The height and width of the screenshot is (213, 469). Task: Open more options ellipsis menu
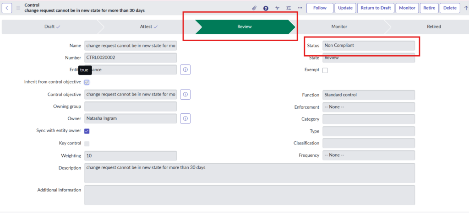click(300, 8)
